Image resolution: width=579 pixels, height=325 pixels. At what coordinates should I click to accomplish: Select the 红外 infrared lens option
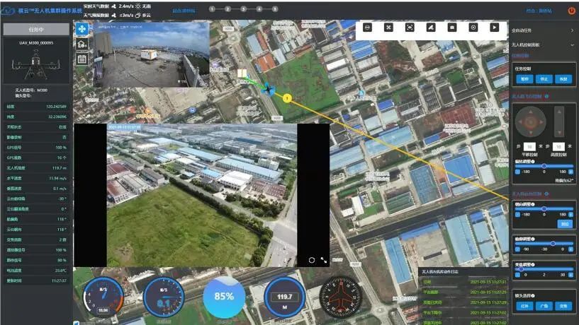click(x=525, y=306)
